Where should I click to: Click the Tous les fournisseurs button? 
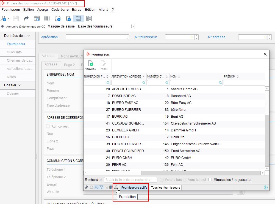[166, 188]
